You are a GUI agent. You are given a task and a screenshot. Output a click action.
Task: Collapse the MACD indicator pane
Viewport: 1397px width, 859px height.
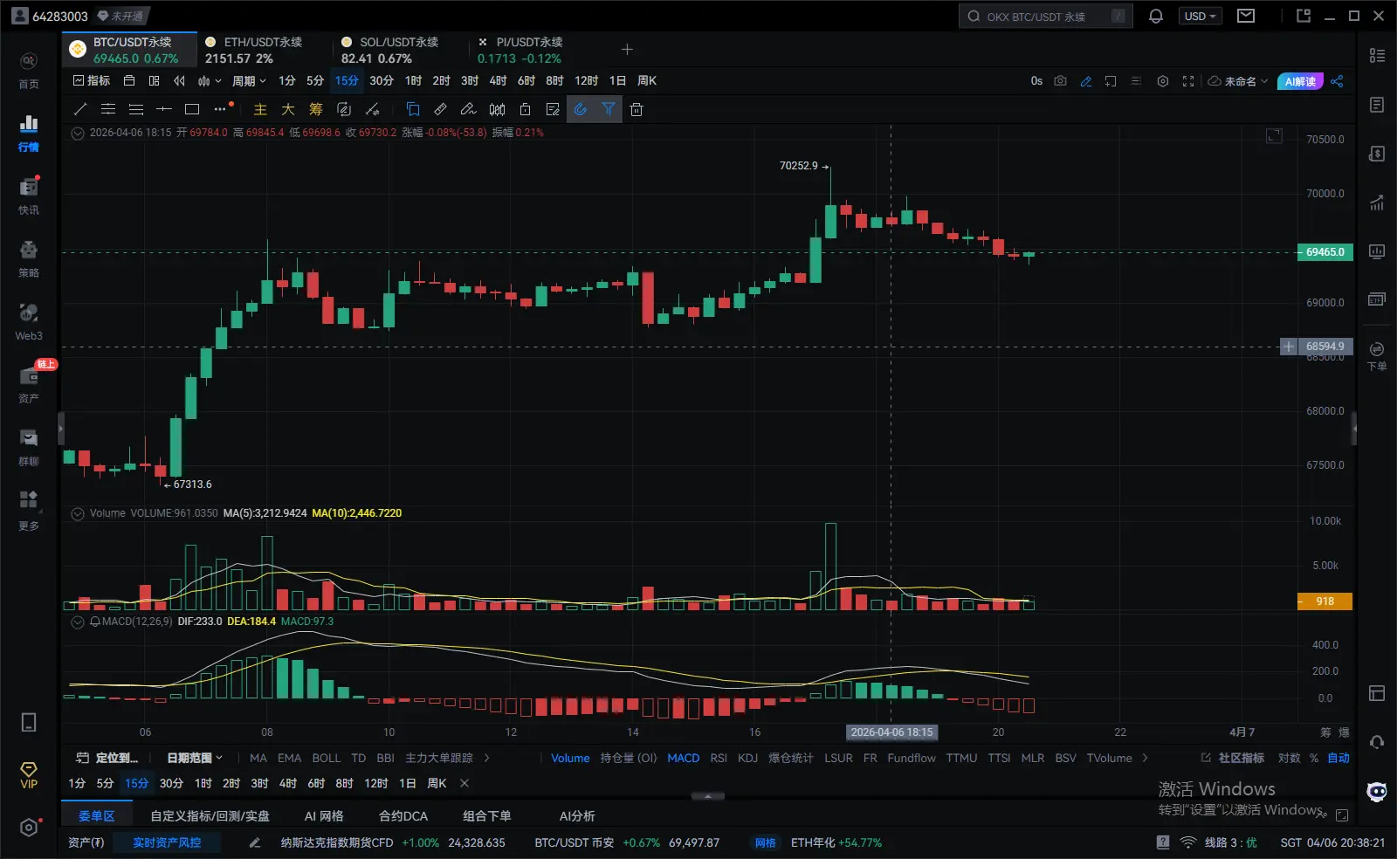tap(78, 622)
